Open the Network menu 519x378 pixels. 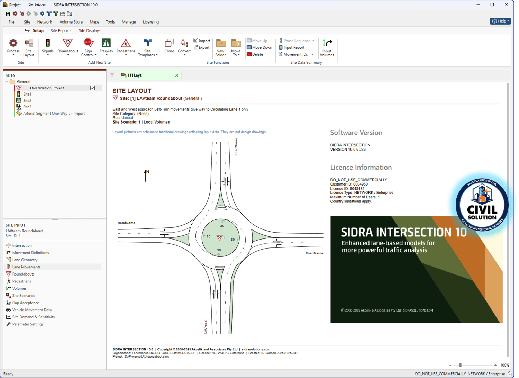(x=44, y=22)
